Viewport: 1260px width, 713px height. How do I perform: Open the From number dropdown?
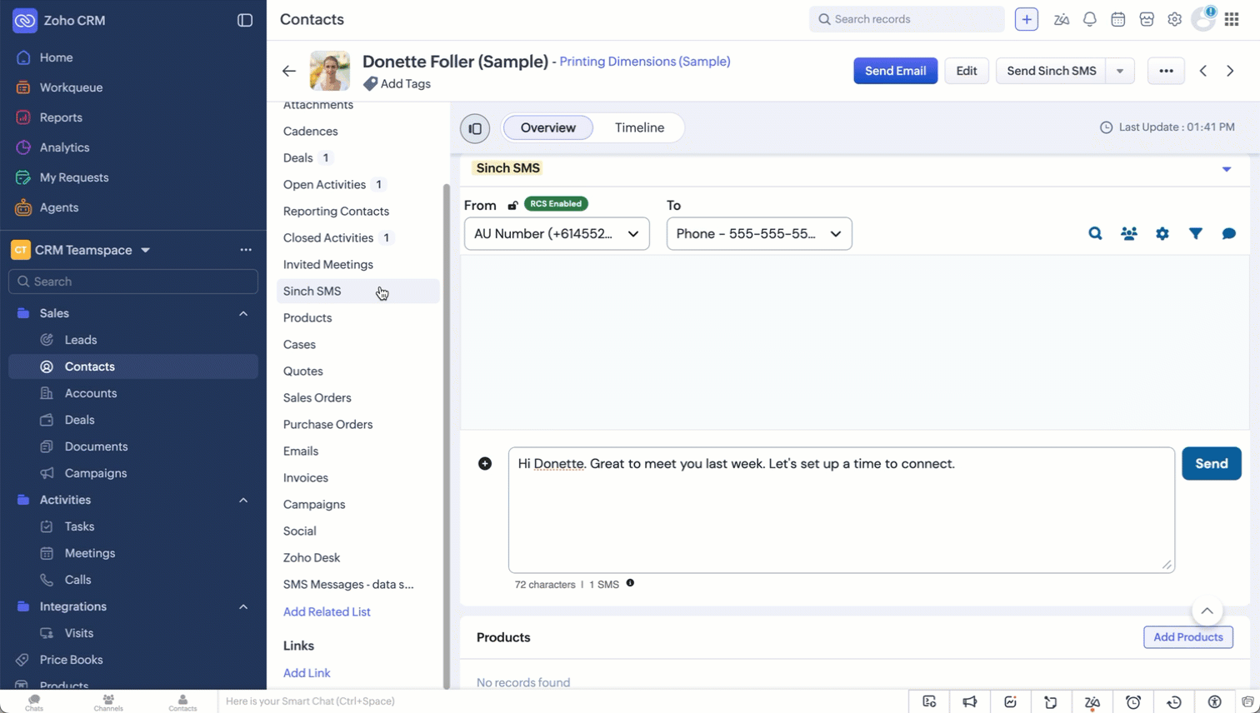point(557,234)
